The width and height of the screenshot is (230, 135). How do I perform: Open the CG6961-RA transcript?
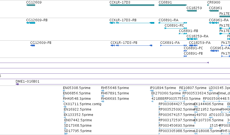[219, 20]
